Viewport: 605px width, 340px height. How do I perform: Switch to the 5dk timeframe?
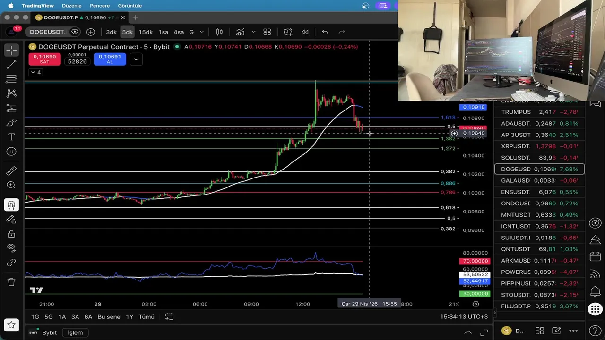[127, 32]
